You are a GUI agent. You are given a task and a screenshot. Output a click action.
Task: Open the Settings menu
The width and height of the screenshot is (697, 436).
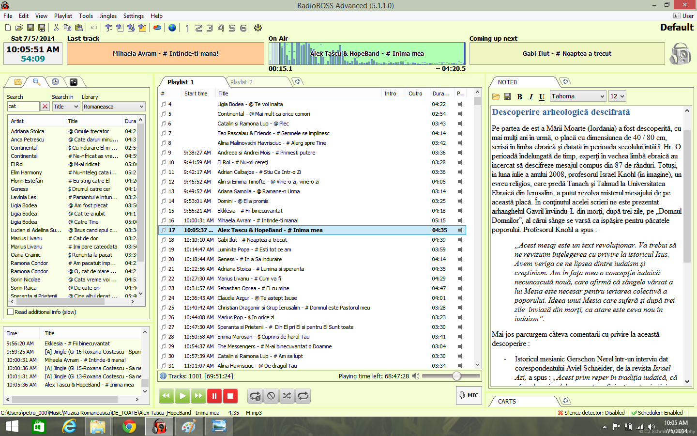[134, 16]
